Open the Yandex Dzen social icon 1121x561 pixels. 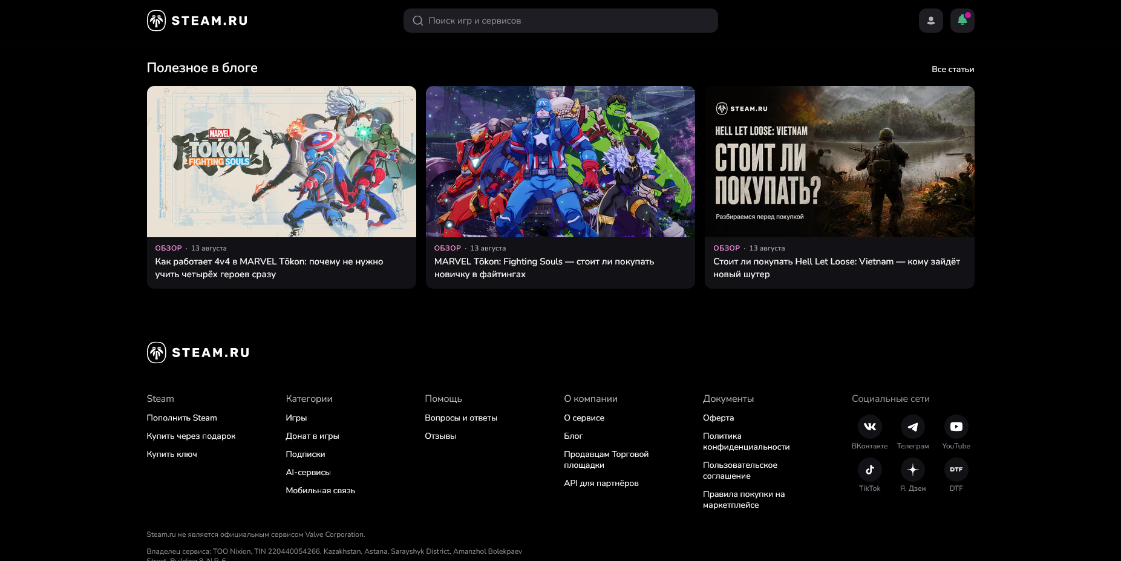pos(912,470)
